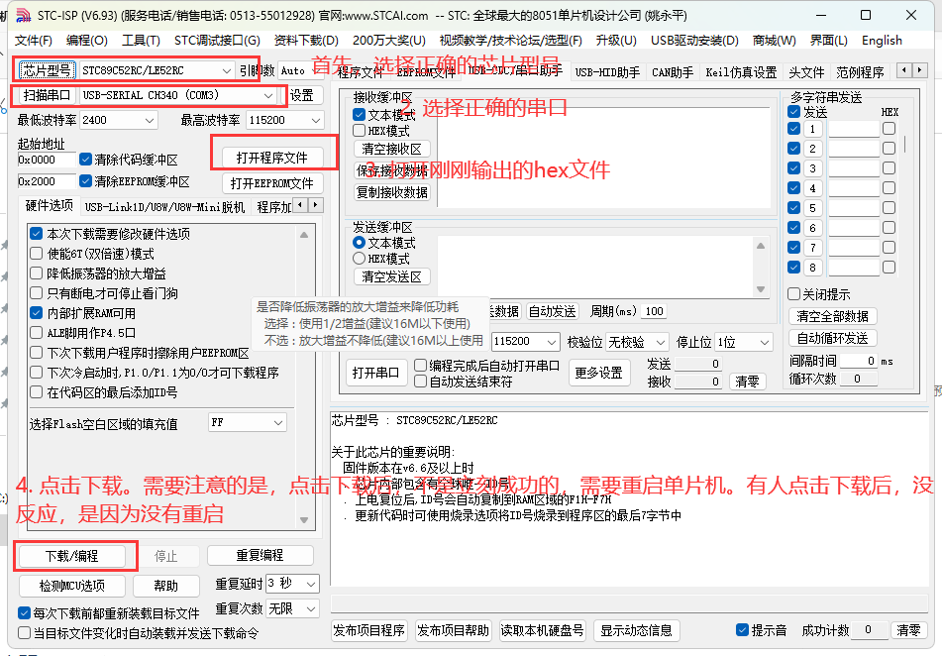Open chip model dropdown STC89C52RC/LE52RC
This screenshot has height=656, width=942.
(157, 70)
